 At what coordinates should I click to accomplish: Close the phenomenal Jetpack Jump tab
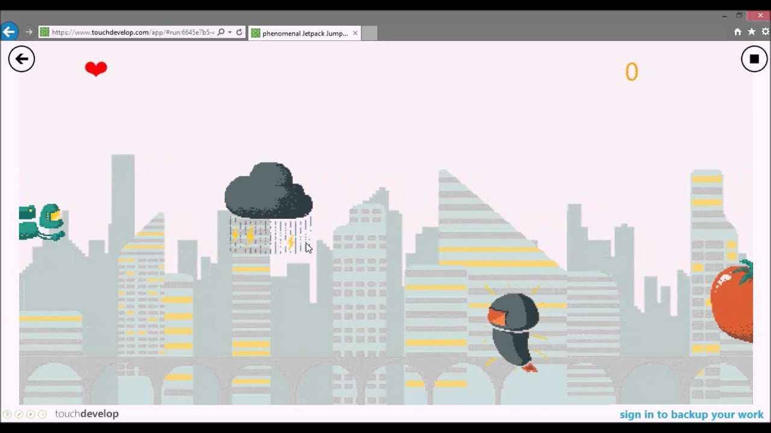355,33
